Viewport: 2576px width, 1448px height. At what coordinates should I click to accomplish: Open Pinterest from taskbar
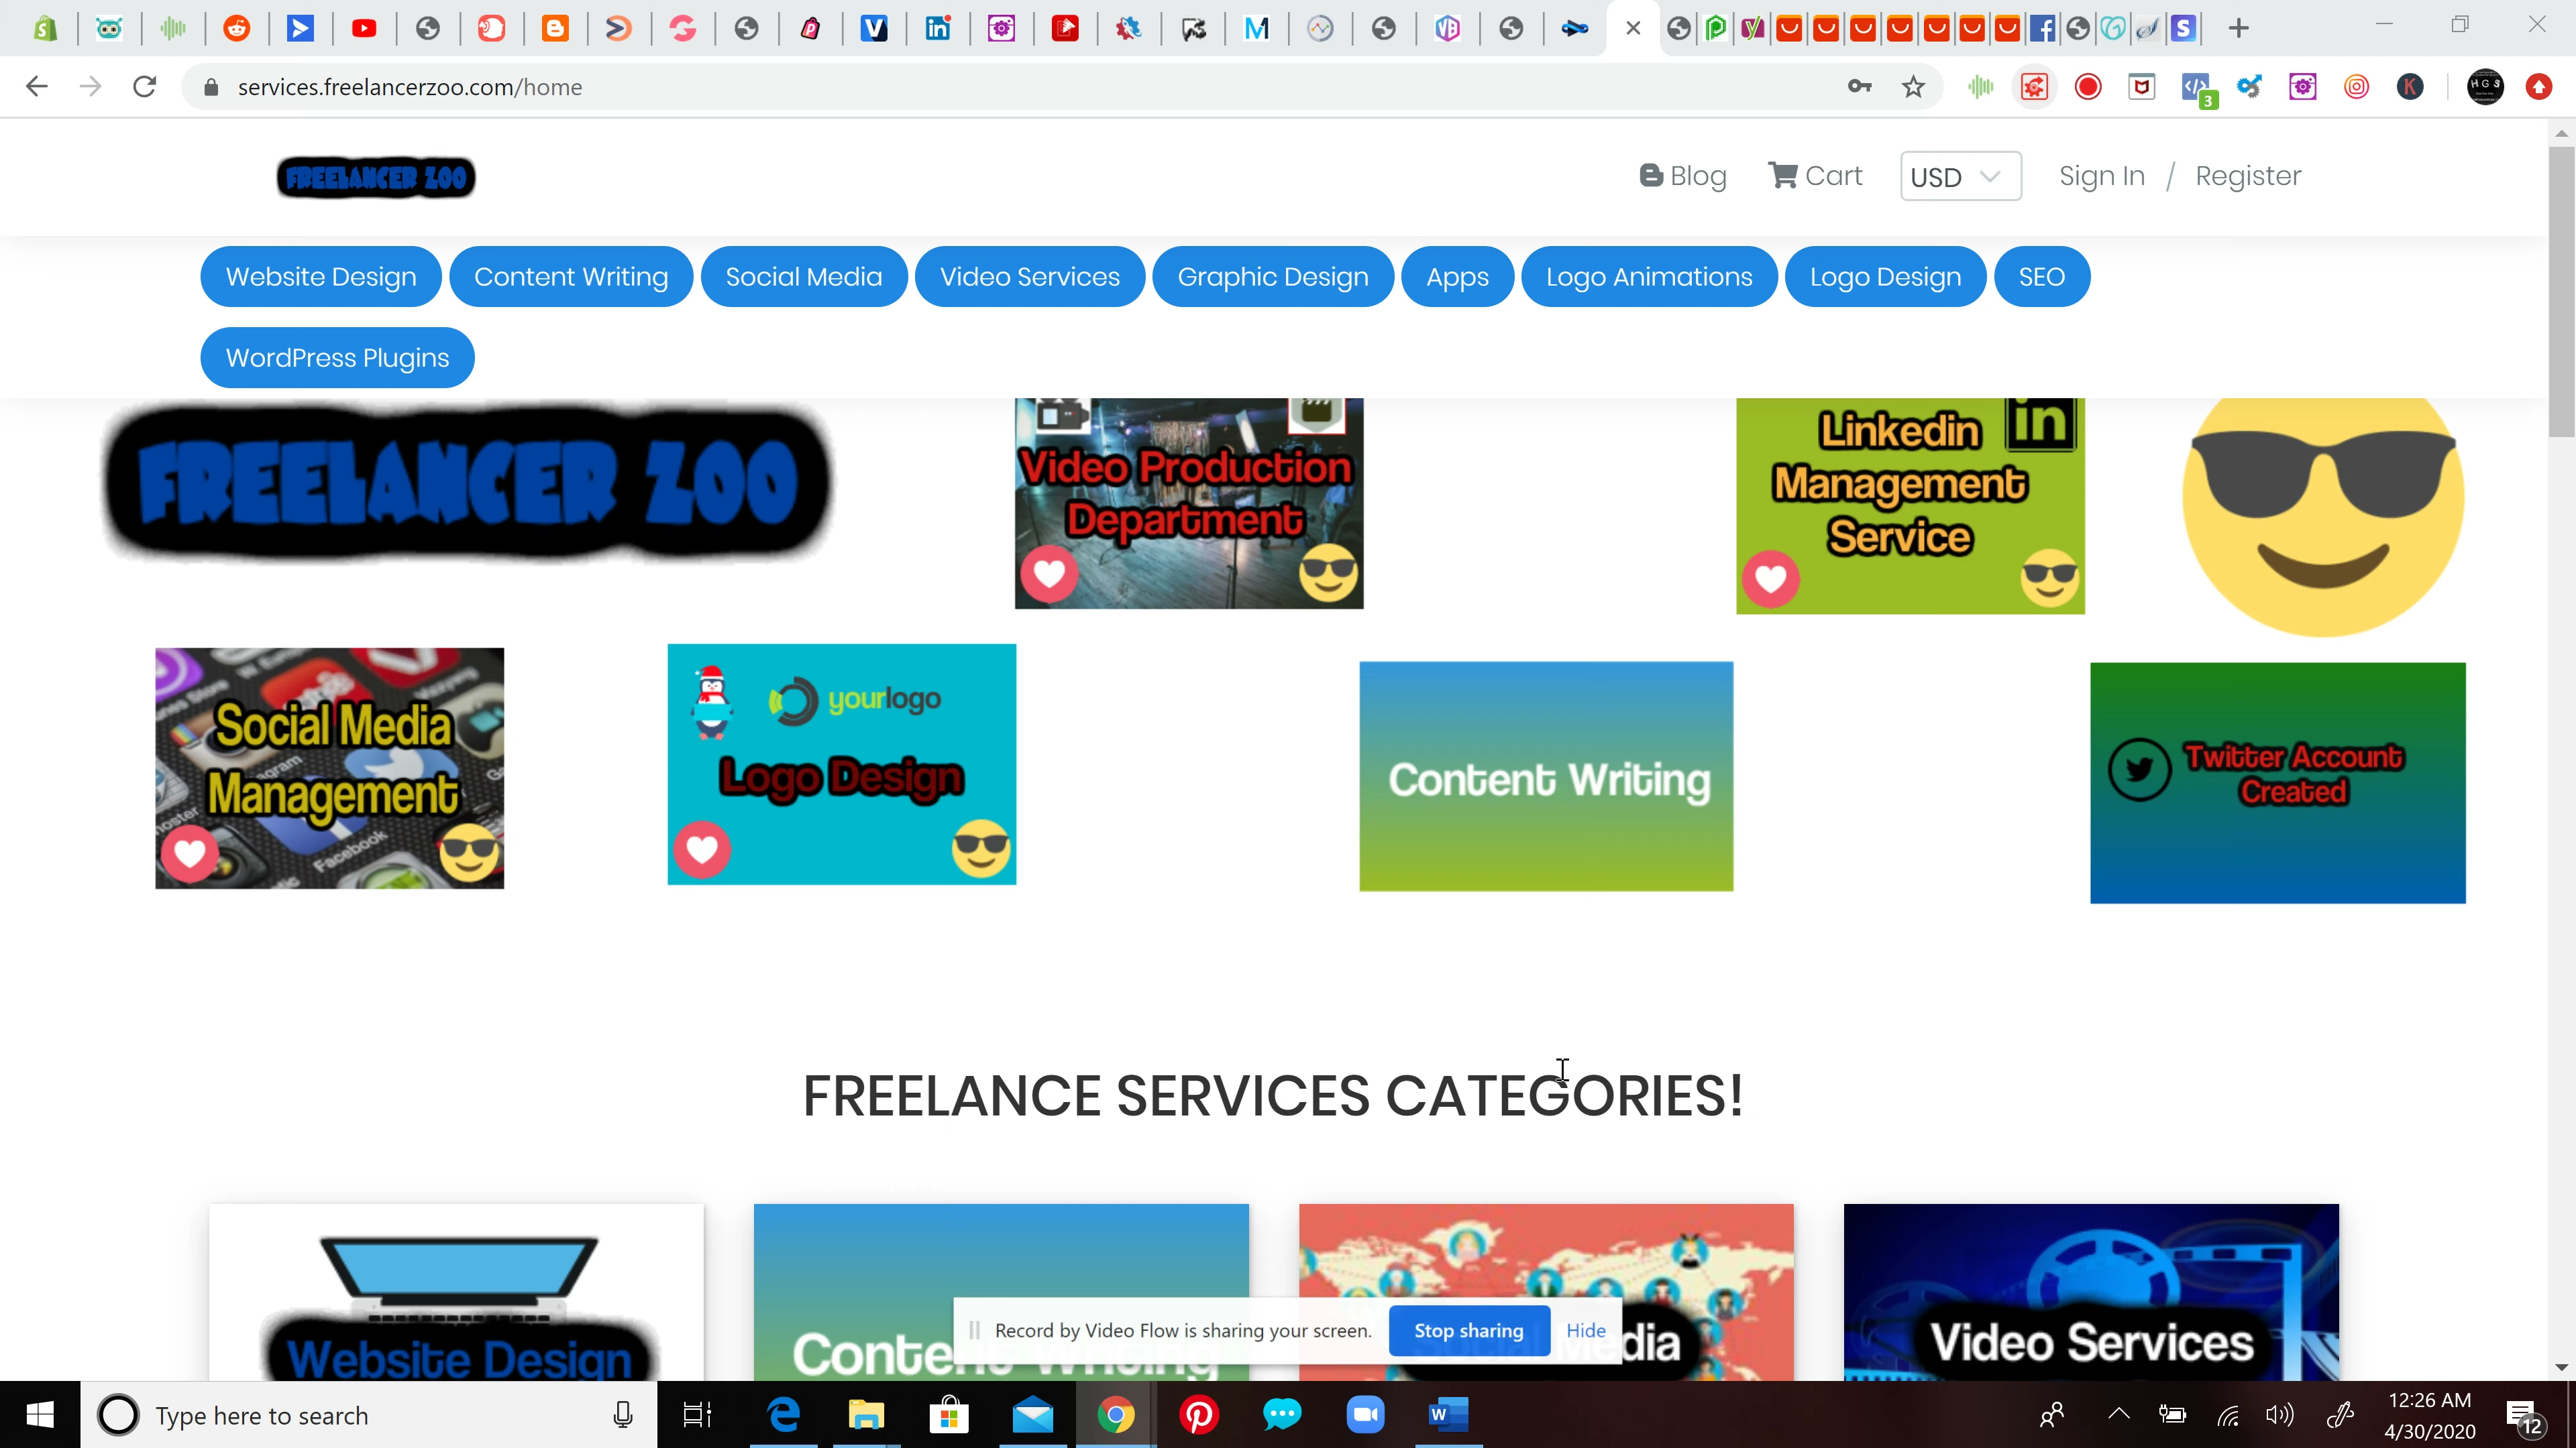point(1198,1415)
